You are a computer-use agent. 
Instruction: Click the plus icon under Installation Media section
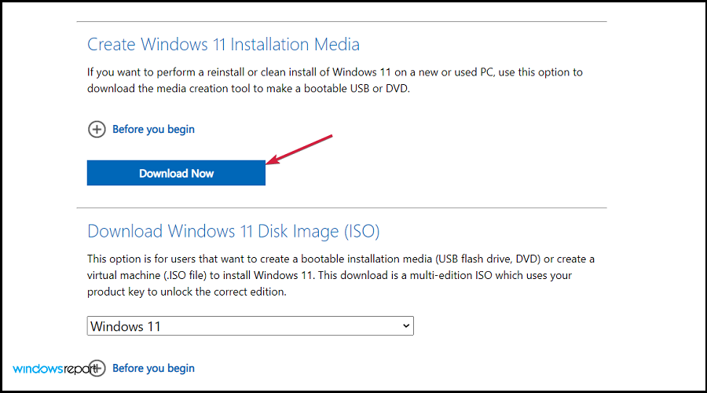click(x=97, y=129)
